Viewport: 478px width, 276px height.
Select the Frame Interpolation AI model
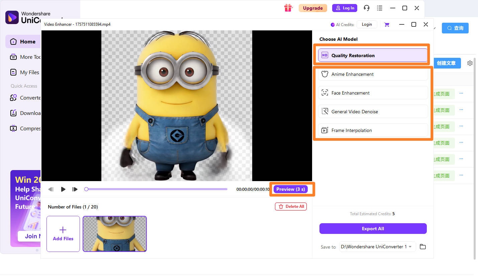(x=373, y=130)
